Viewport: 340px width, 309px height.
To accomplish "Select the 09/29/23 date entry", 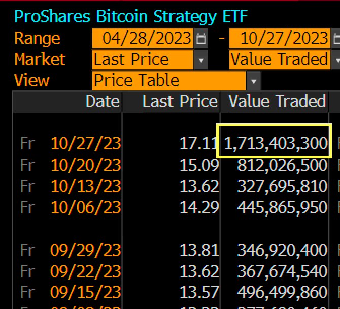I will tap(85, 250).
